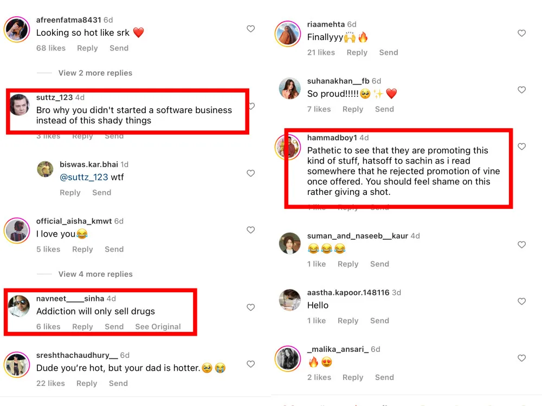Toggle like on suman_and_naseeb__kaur's comment
The height and width of the screenshot is (406, 542).
click(521, 245)
